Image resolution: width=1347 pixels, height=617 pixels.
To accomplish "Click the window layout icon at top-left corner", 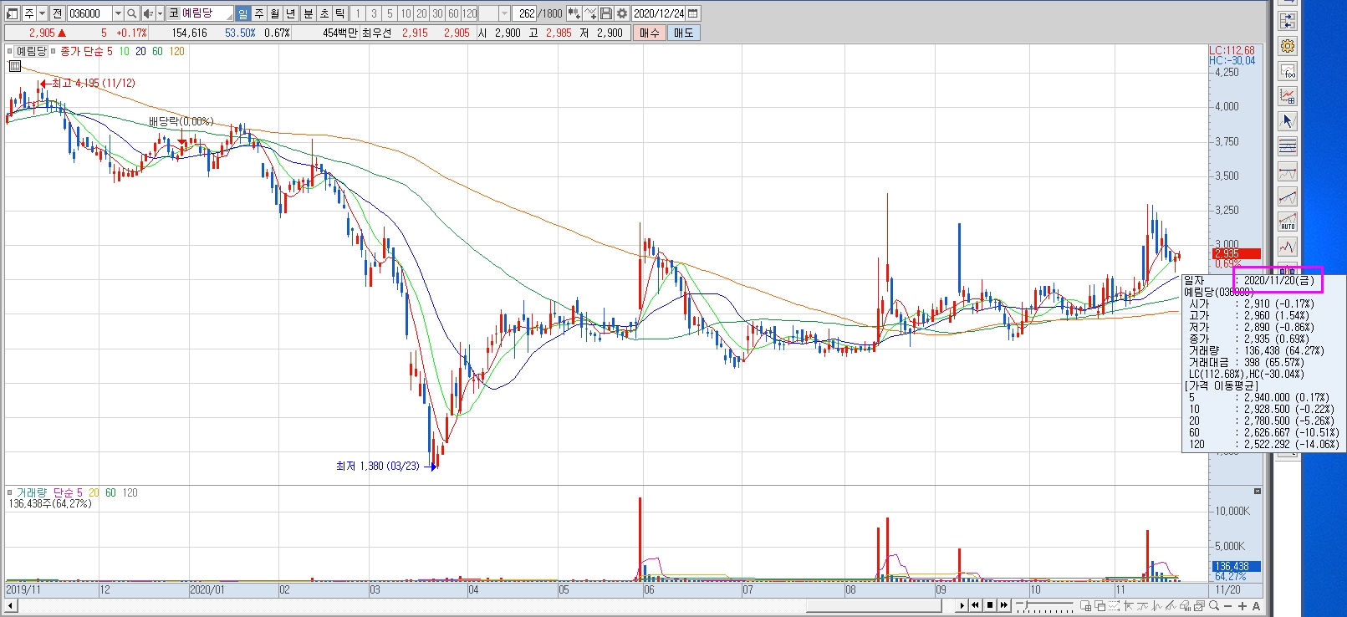I will pyautogui.click(x=12, y=13).
